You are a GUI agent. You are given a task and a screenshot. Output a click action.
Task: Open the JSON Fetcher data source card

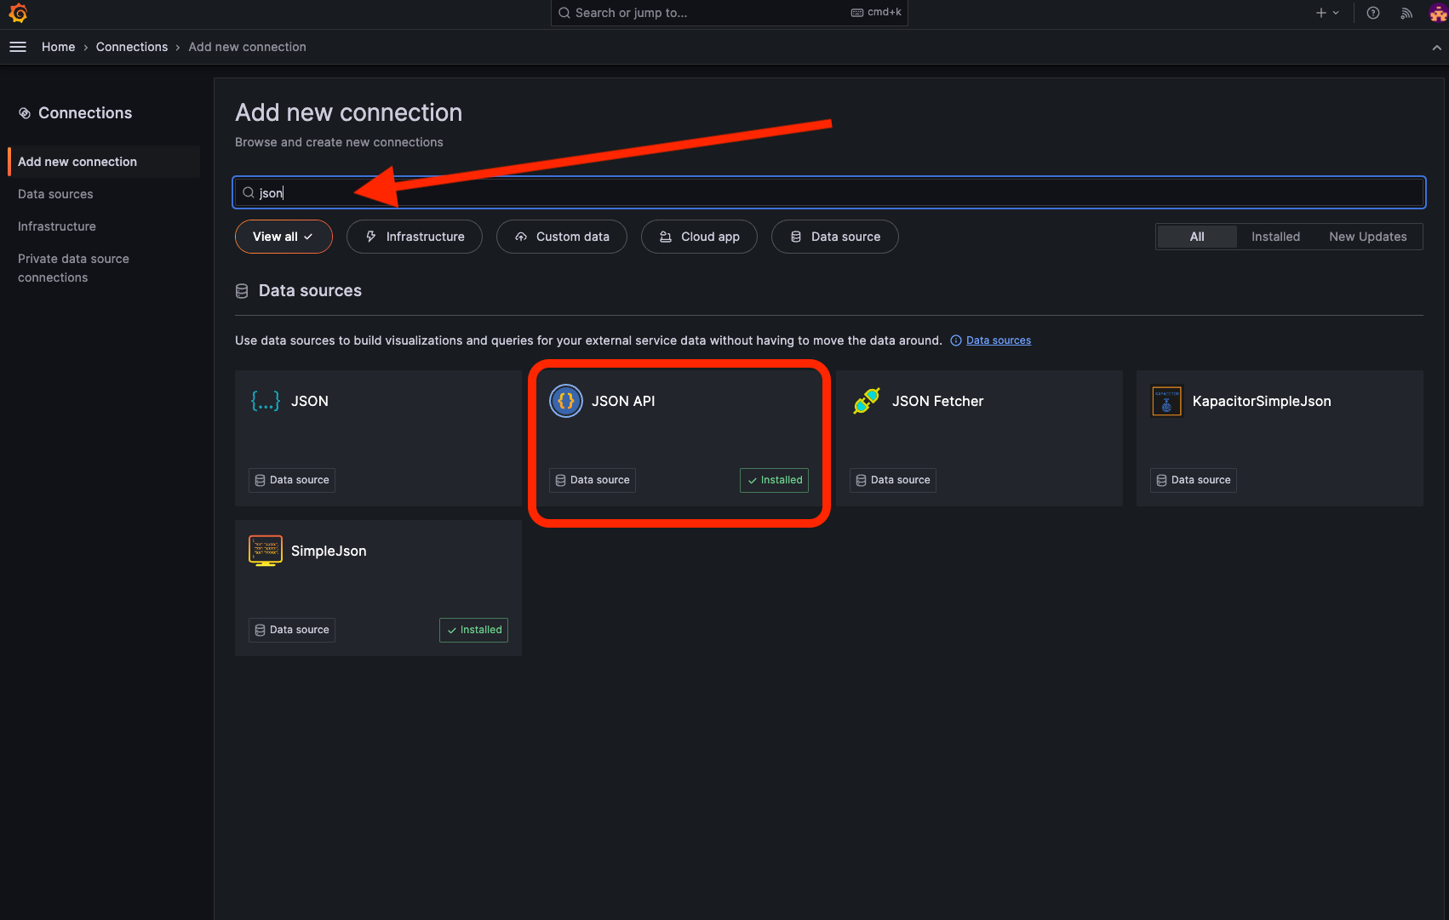tap(979, 438)
